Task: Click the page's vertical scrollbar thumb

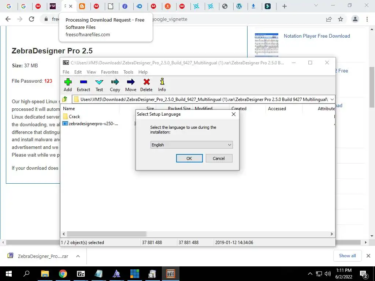Action: click(x=372, y=87)
